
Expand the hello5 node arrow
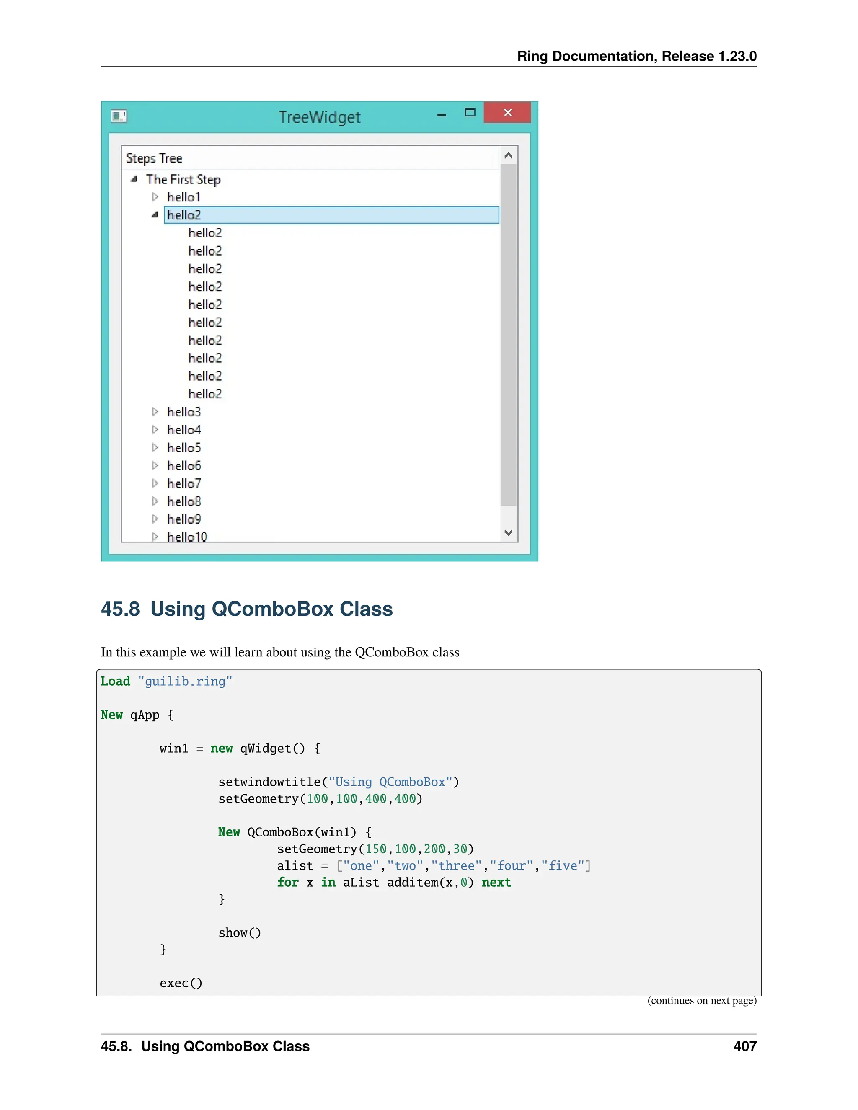pos(155,447)
